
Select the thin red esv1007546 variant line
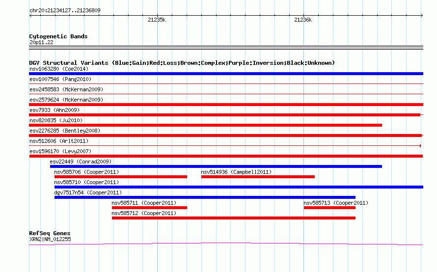point(226,83)
